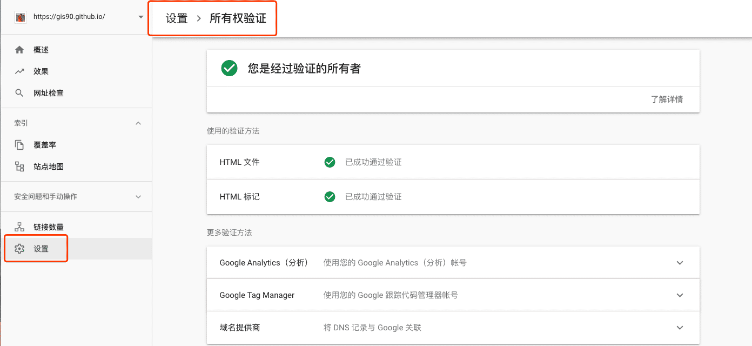Viewport: 752px width, 346px height.
Task: Click the trend-line icon beside 效果
Action: (x=19, y=71)
